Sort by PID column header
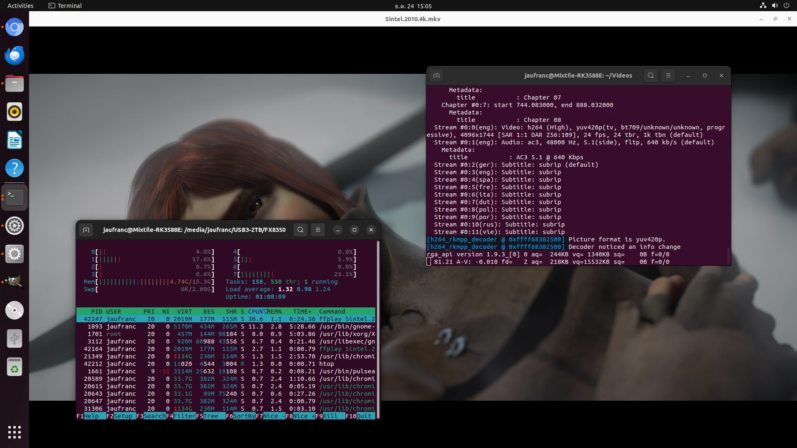Viewport: 797px width, 448px height. (97, 312)
